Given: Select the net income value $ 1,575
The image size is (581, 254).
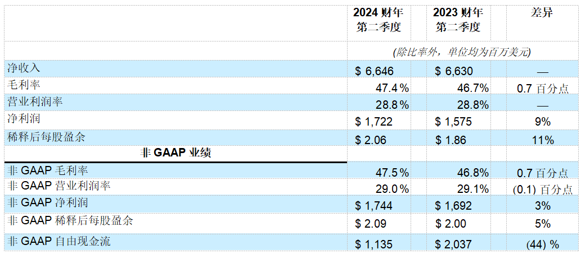Looking at the screenshot, I should click(454, 122).
